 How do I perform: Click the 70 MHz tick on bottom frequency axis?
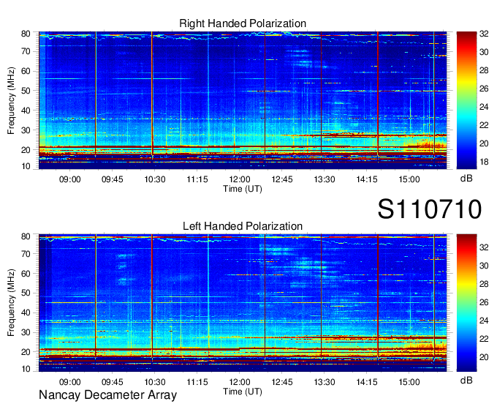pos(26,254)
